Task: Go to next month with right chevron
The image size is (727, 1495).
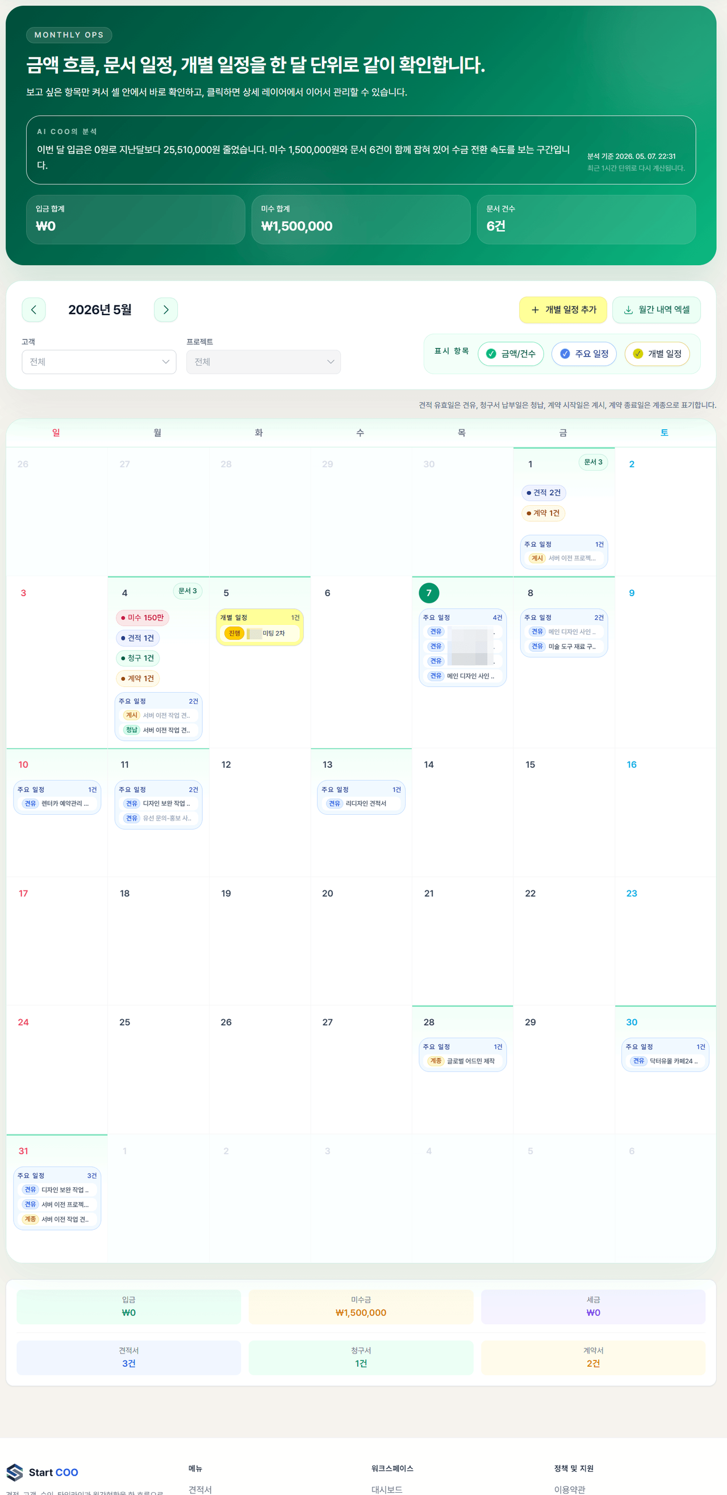Action: (x=166, y=310)
